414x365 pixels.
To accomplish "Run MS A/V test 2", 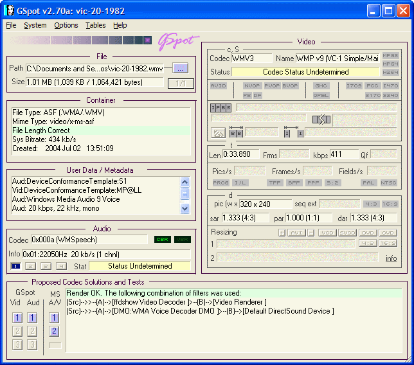I will coord(55,332).
